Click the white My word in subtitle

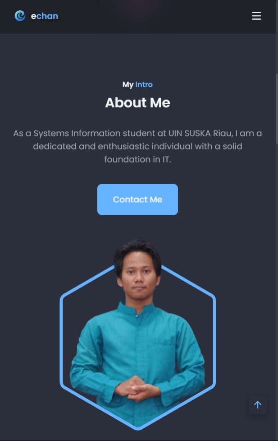click(128, 84)
